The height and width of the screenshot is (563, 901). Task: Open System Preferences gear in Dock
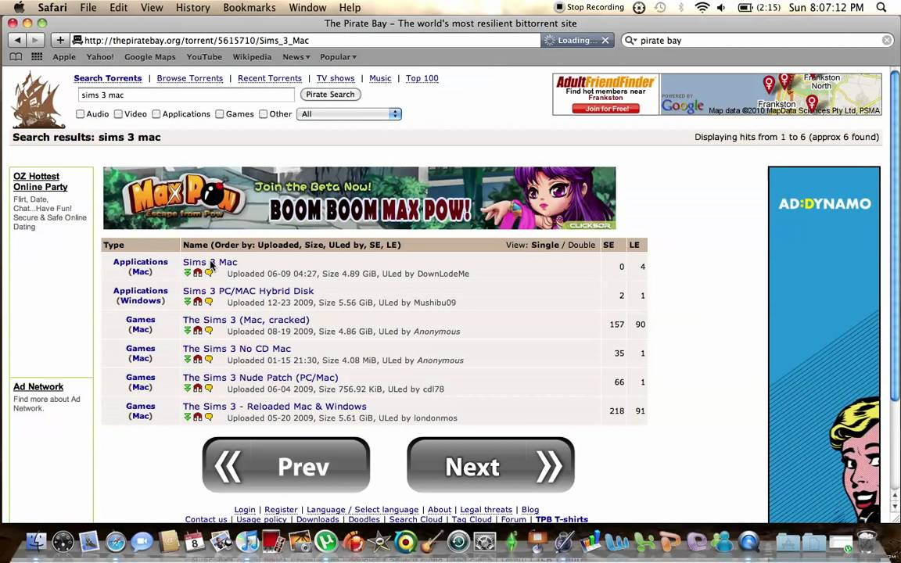click(x=484, y=541)
